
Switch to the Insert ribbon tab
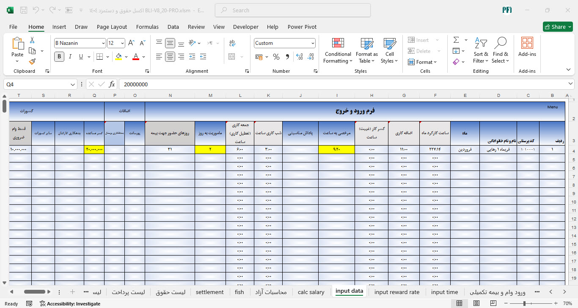(59, 27)
